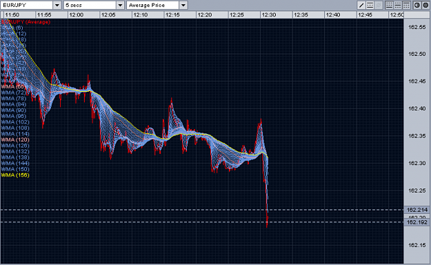The width and height of the screenshot is (431, 265).
Task: Choose the layout icon with solid line at bottom
Action: pyautogui.click(x=389, y=5)
